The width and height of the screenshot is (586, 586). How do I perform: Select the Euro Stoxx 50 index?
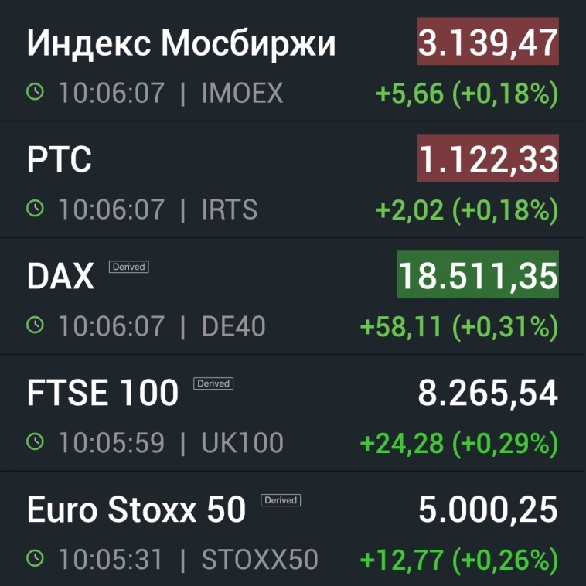(x=136, y=510)
